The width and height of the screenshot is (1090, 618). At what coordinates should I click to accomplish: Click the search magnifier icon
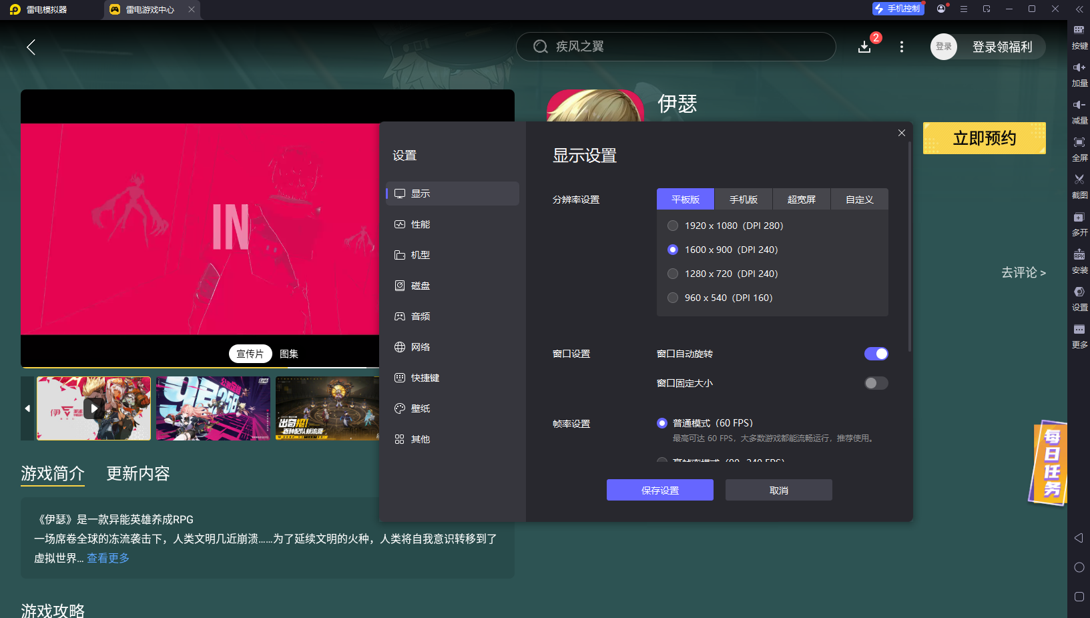point(540,47)
